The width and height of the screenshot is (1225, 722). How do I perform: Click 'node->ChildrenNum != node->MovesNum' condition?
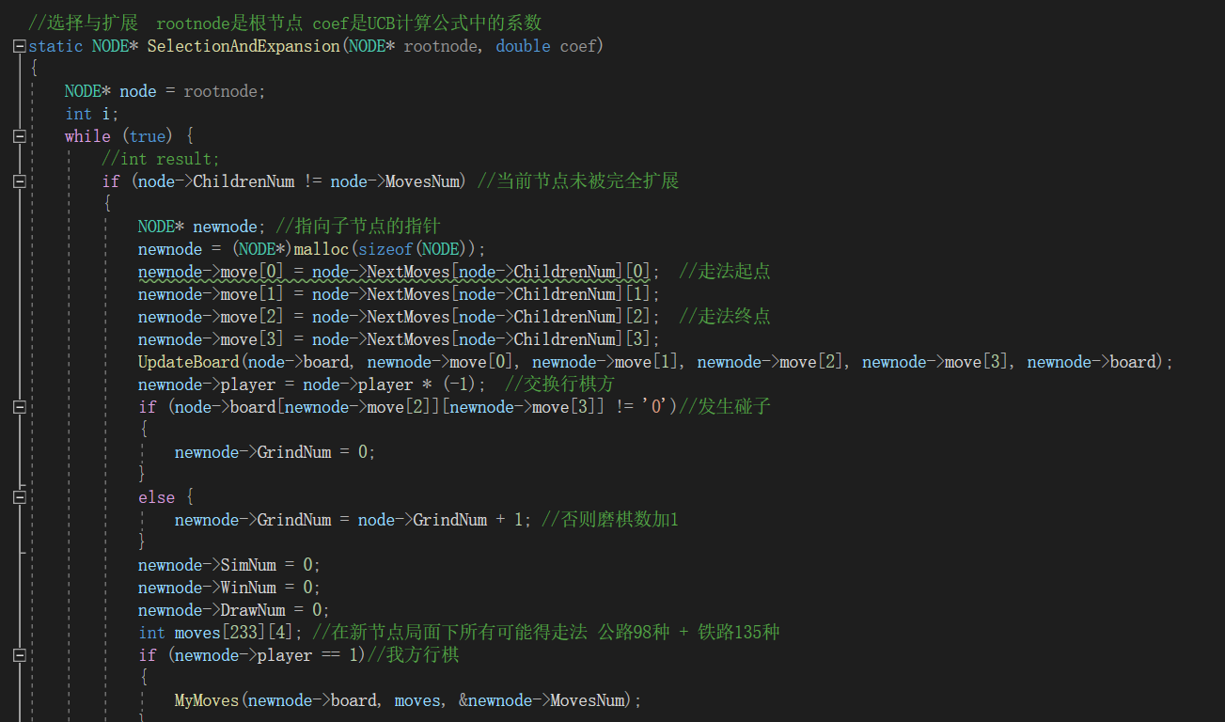click(x=299, y=181)
